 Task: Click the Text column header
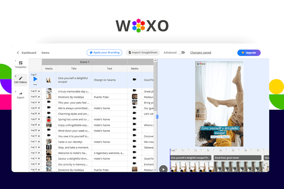coord(109,68)
